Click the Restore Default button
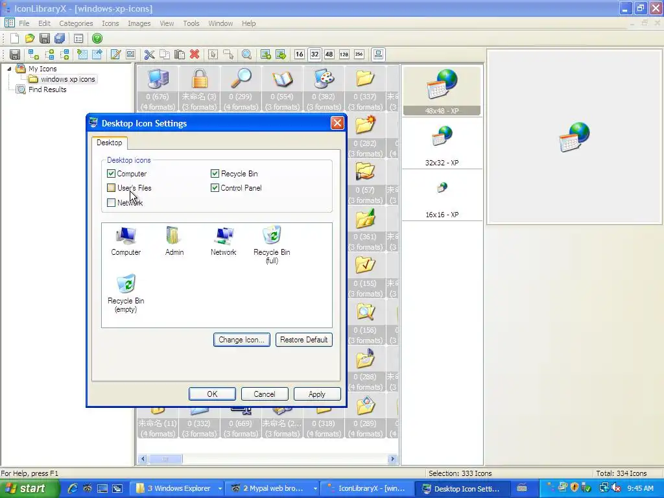The image size is (664, 498). [x=303, y=340]
